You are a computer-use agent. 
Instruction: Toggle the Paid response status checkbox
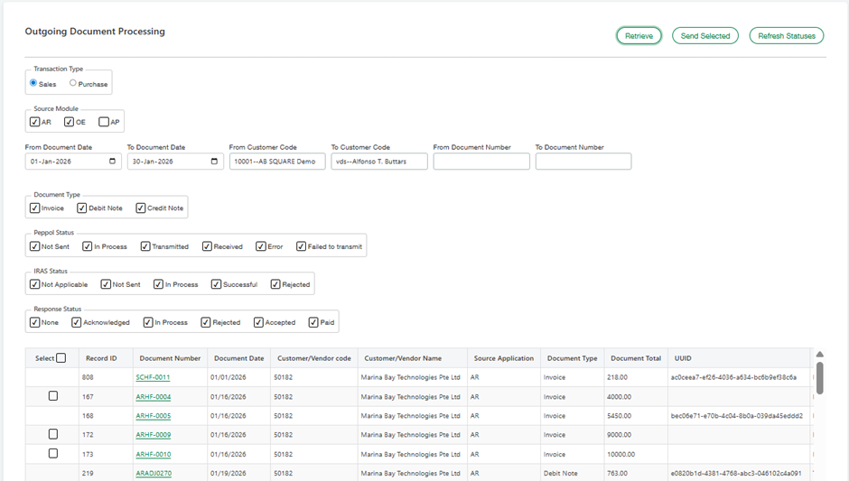coord(313,322)
